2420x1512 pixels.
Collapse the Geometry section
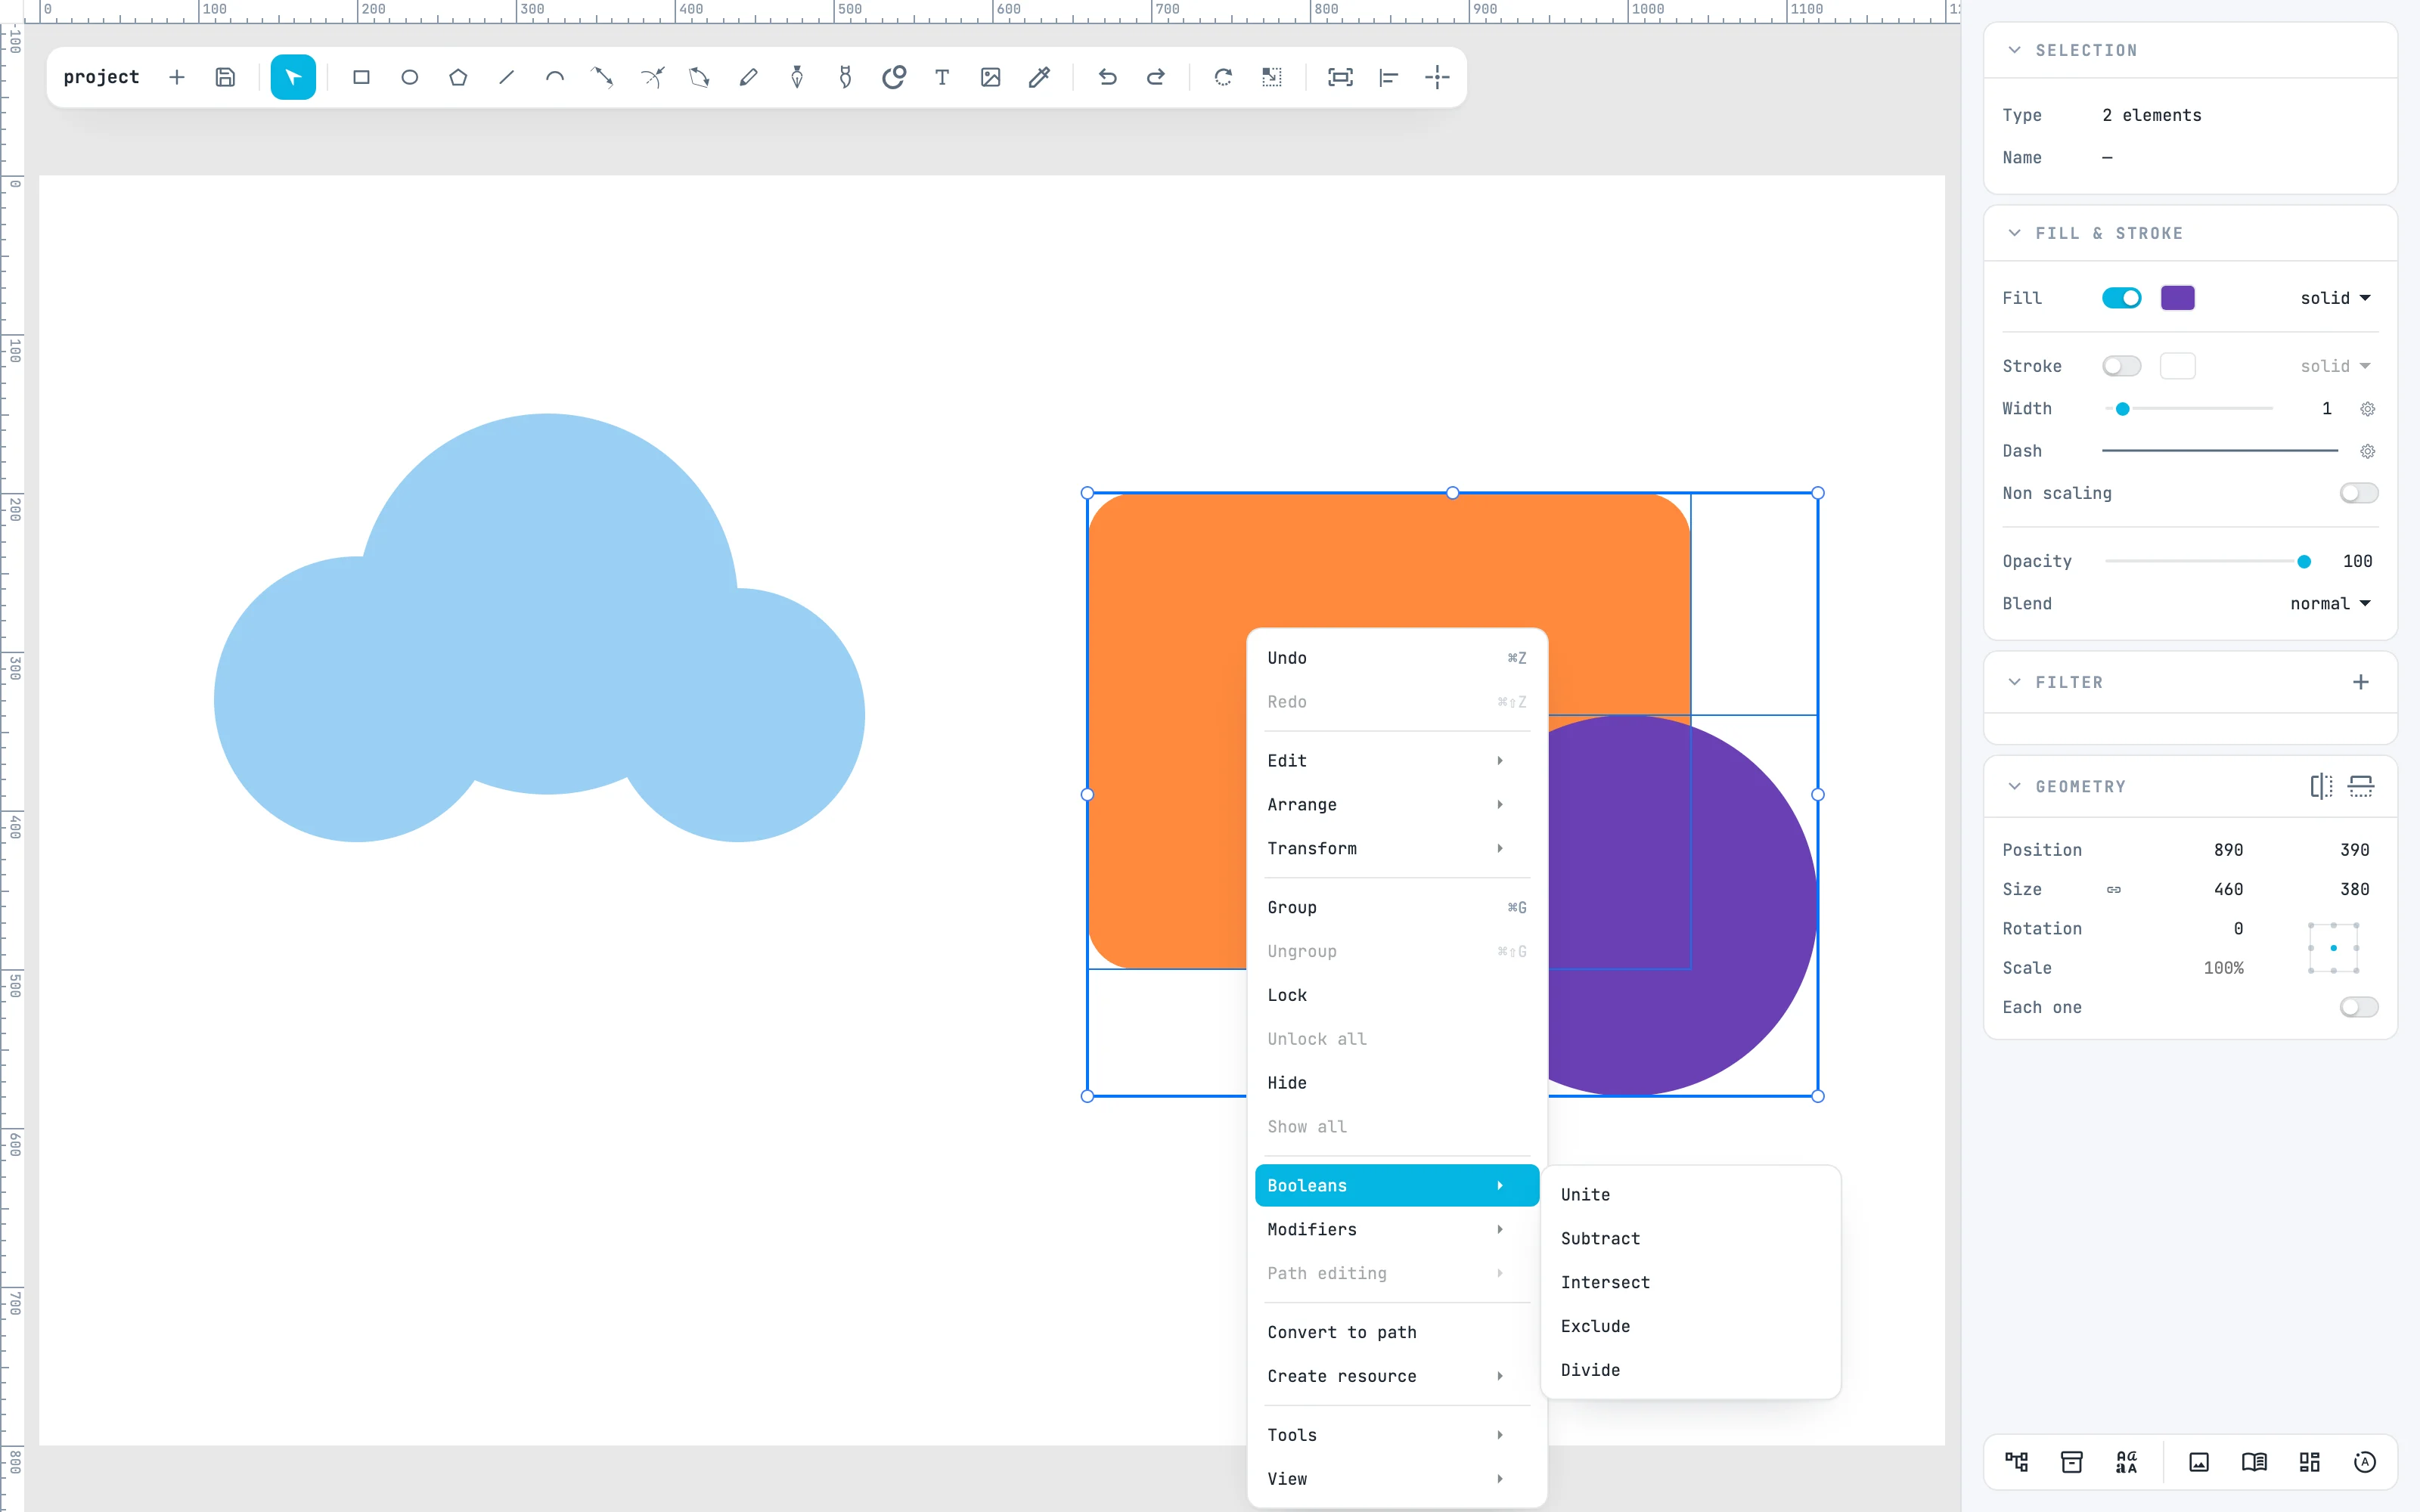(2014, 786)
